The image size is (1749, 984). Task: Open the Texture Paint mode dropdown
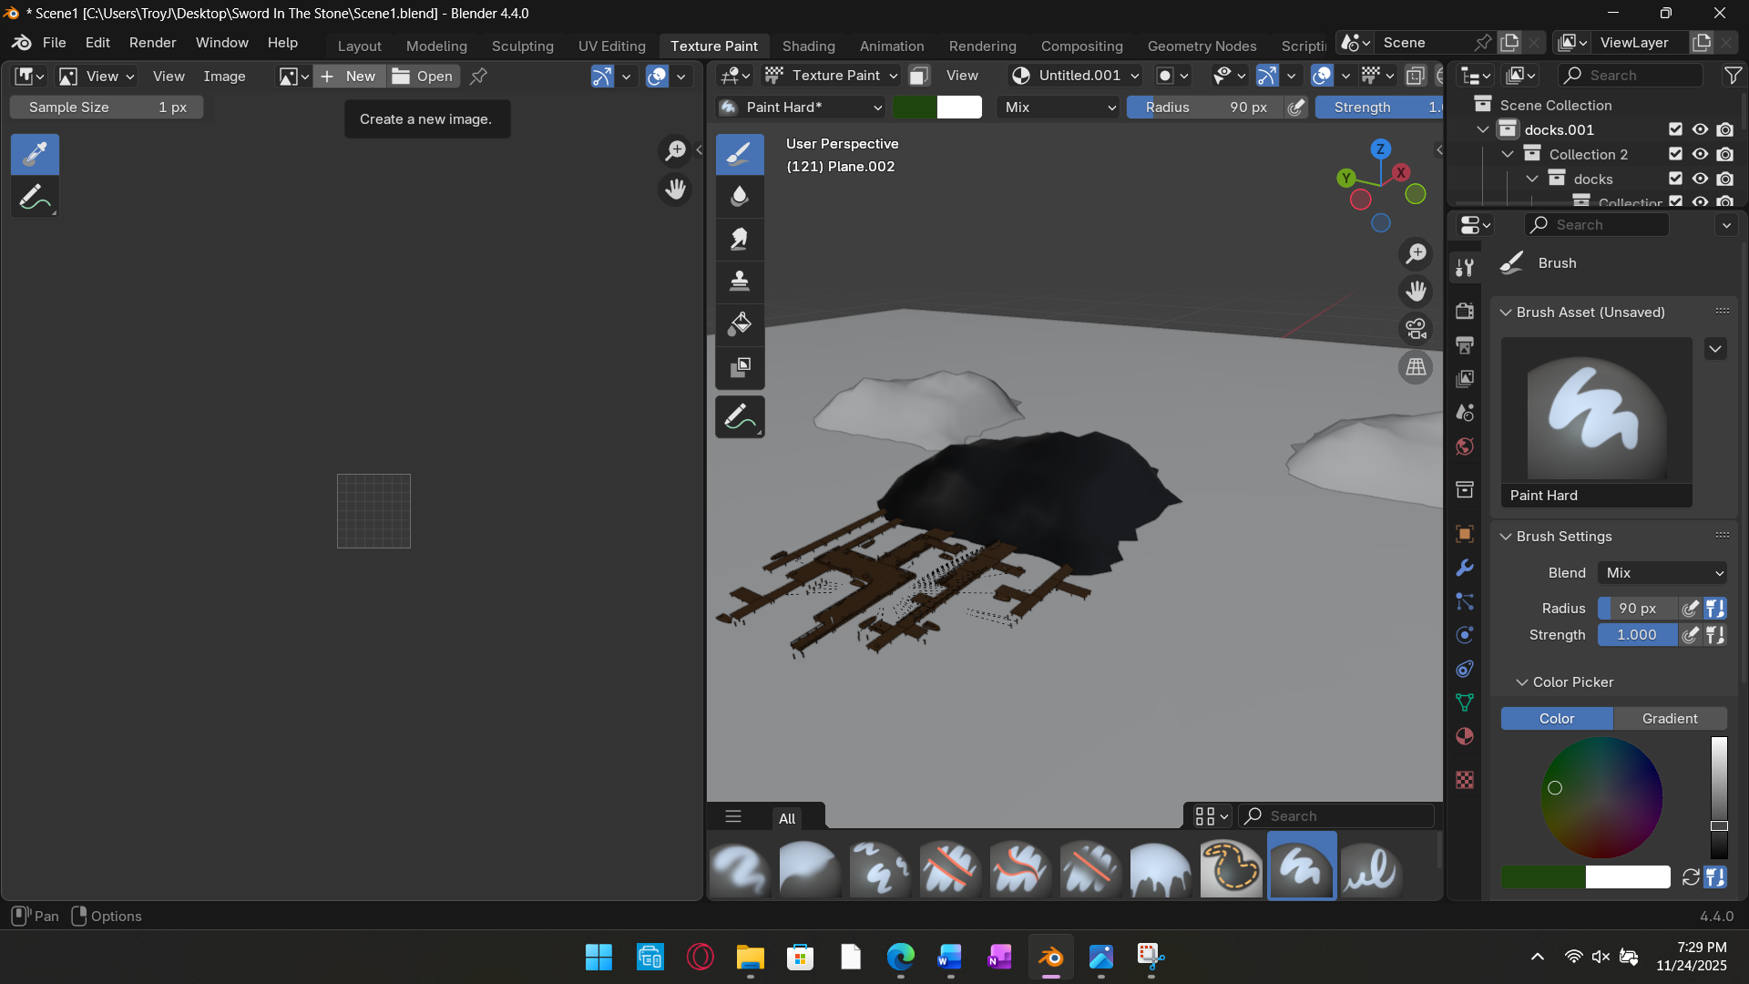click(831, 76)
